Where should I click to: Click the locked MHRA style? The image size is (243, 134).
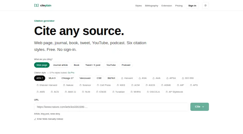[x=135, y=92]
